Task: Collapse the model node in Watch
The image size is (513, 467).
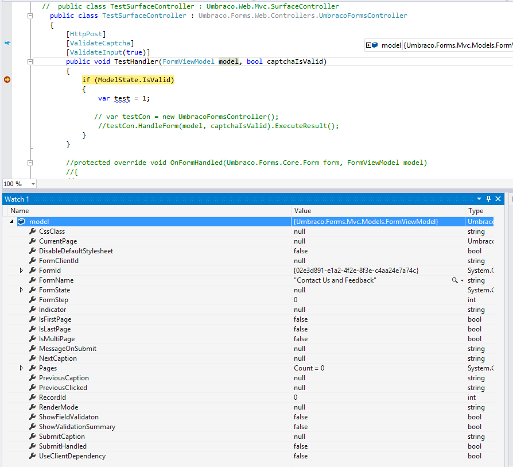Action: [x=11, y=221]
